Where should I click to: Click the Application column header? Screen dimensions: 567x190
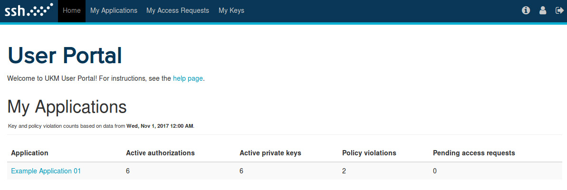tap(29, 153)
